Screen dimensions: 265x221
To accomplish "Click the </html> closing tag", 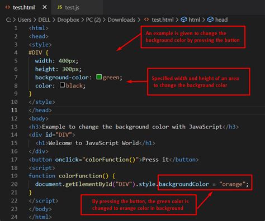I will pyautogui.click(x=40, y=217).
